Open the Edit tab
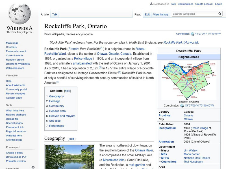Screen dimensions: 226x169 [x=147, y=14]
